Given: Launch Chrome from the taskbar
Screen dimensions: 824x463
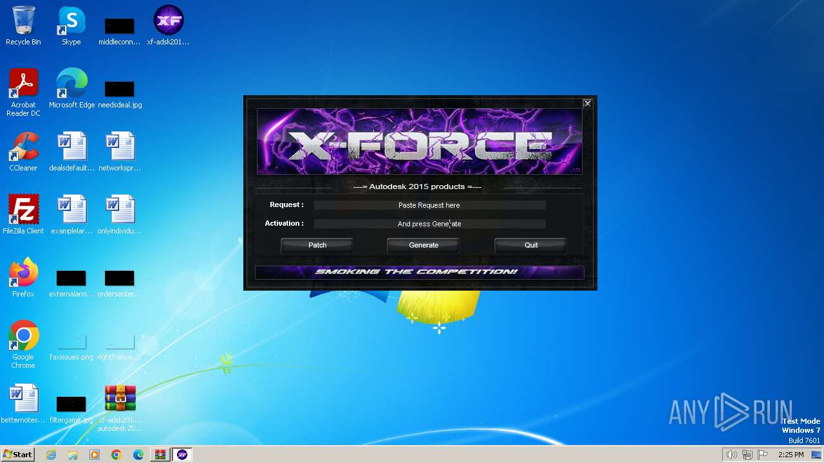Looking at the screenshot, I should 117,455.
